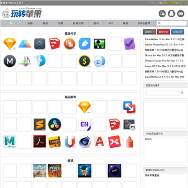Viewport: 188px width, 188px height.
Task: Open the Sketch diamond icon under 精品推荐
Action: [x=85, y=107]
